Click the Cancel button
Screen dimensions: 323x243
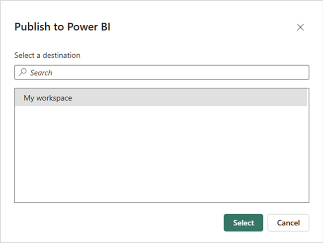[x=288, y=223]
